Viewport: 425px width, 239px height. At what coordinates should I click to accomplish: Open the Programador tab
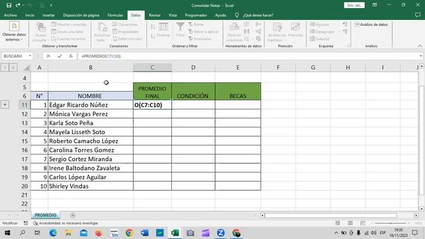tap(196, 15)
